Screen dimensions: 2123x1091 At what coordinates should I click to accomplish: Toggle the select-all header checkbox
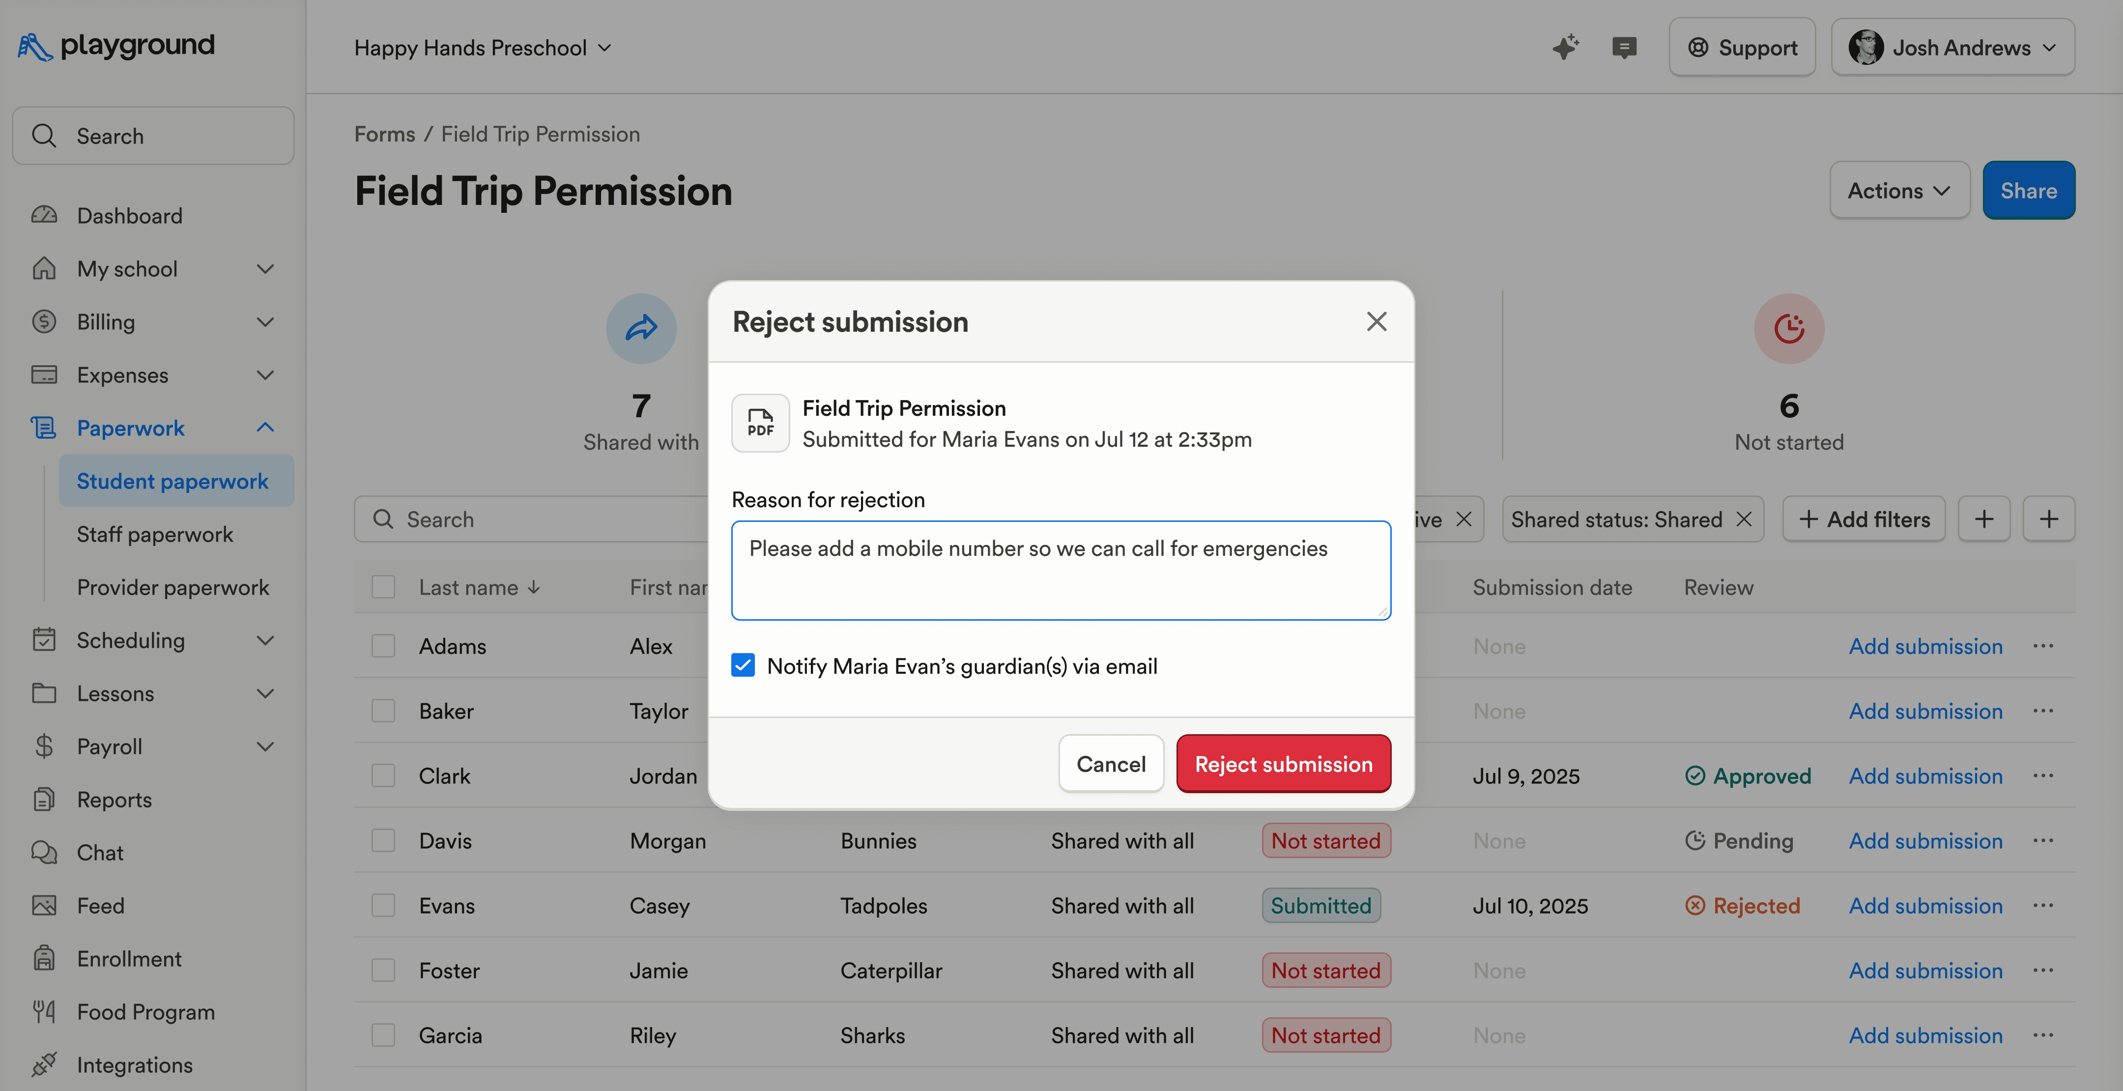pyautogui.click(x=383, y=588)
